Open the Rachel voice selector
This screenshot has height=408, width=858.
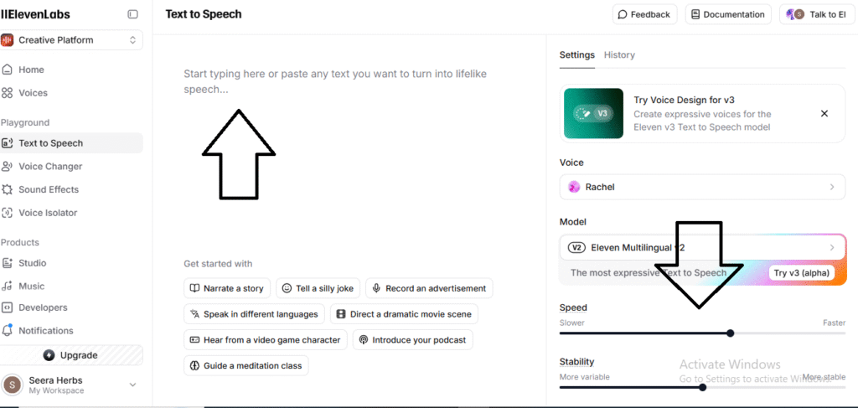tap(702, 187)
